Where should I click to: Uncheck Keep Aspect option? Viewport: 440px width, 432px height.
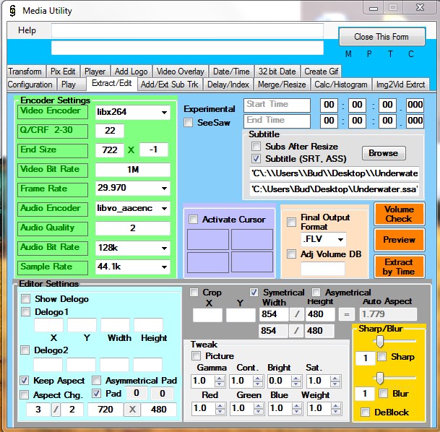pyautogui.click(x=24, y=381)
